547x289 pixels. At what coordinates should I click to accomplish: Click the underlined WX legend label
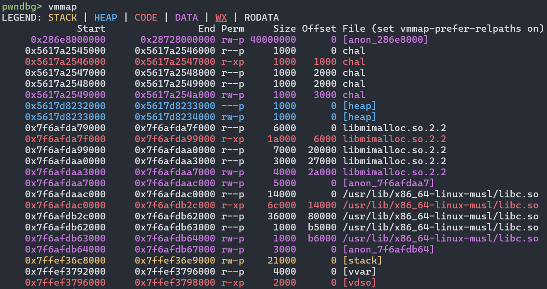click(x=221, y=17)
